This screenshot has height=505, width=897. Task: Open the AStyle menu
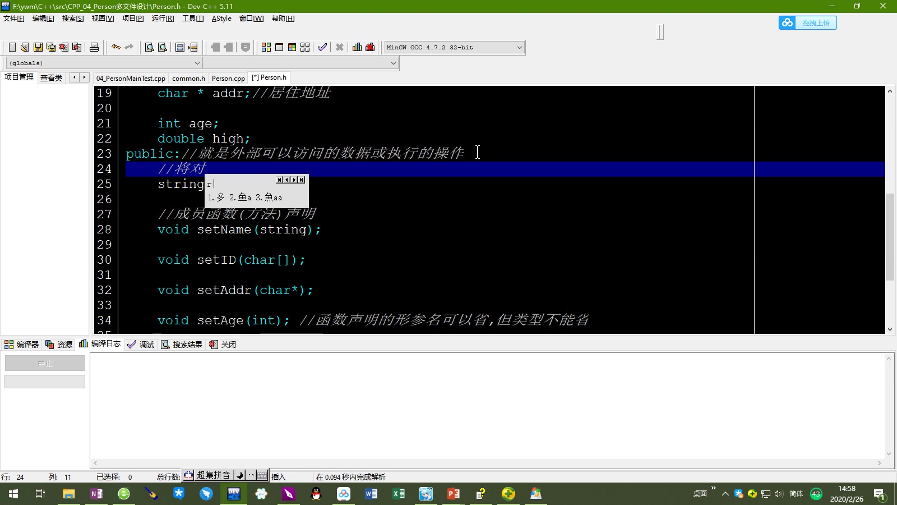[221, 19]
